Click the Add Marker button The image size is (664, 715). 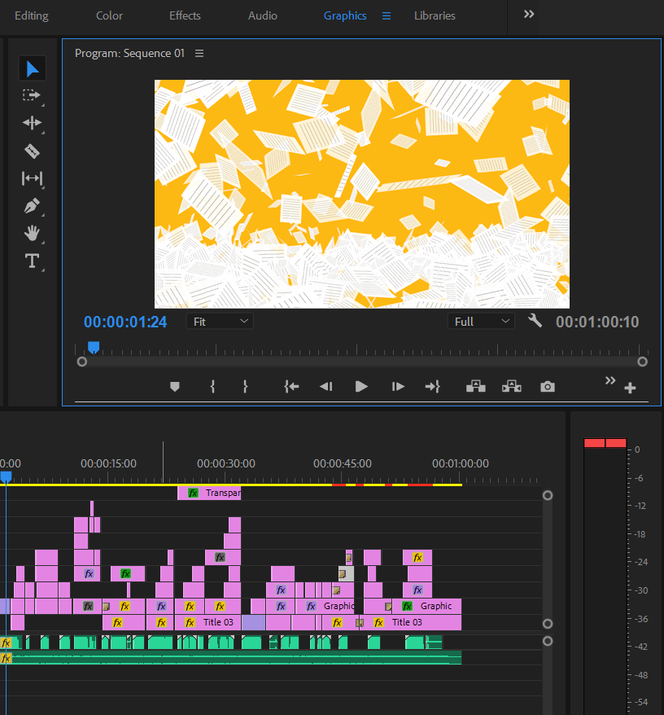point(174,387)
